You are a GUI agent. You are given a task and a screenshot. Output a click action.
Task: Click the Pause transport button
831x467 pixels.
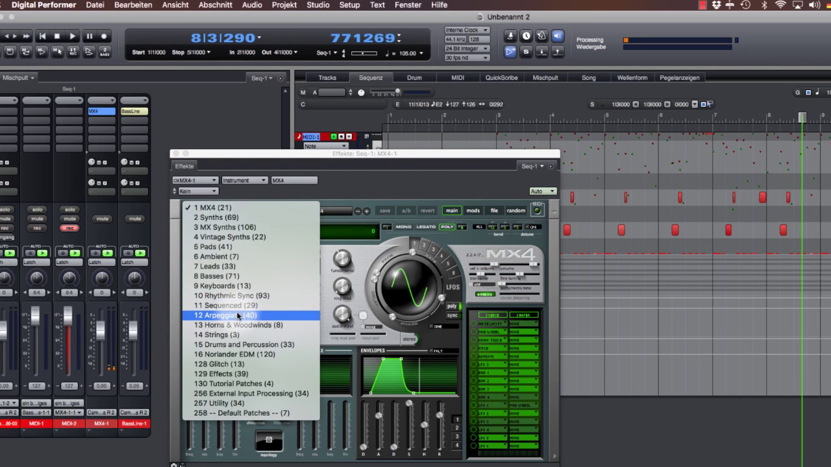tap(89, 36)
